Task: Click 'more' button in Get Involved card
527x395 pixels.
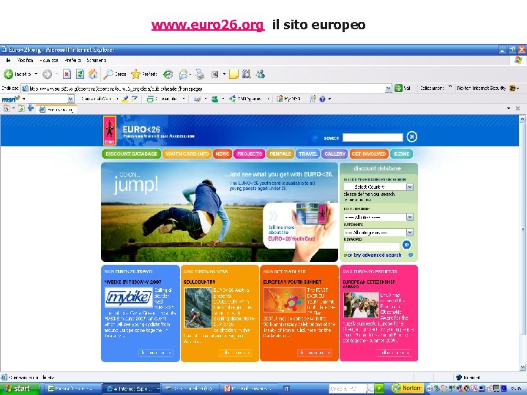Action: (x=315, y=353)
